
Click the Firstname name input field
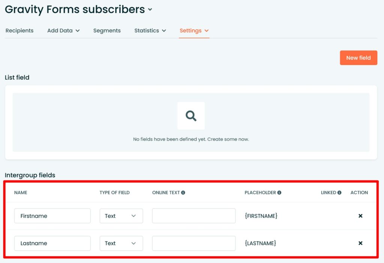coord(52,216)
